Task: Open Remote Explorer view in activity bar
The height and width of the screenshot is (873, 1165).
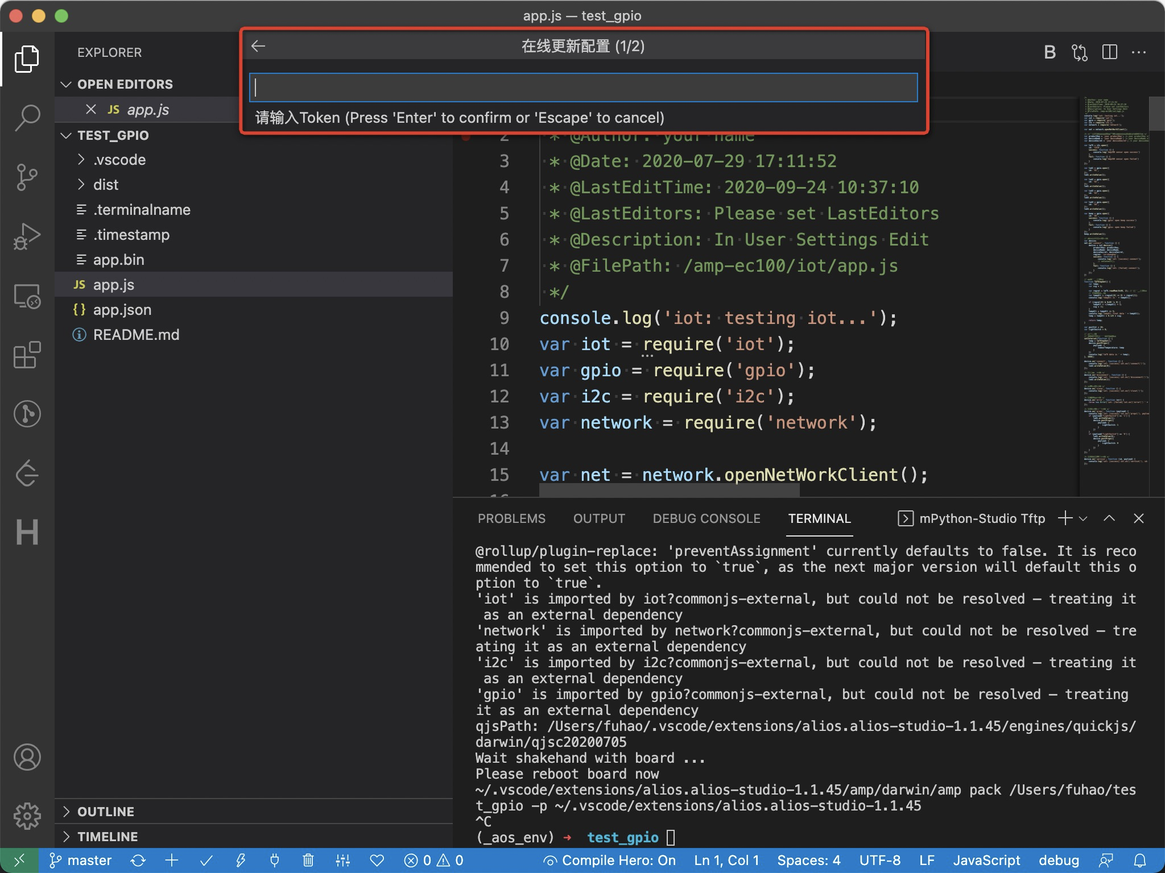Action: pyautogui.click(x=27, y=296)
